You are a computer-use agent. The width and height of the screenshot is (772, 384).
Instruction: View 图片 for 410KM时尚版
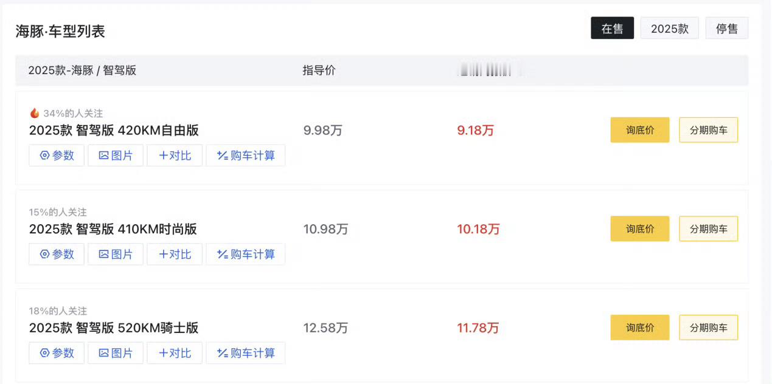116,254
